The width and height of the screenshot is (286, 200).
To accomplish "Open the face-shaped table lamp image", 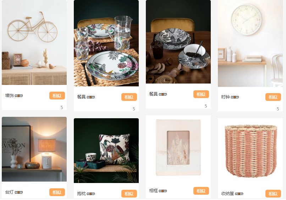I will click(x=34, y=149).
